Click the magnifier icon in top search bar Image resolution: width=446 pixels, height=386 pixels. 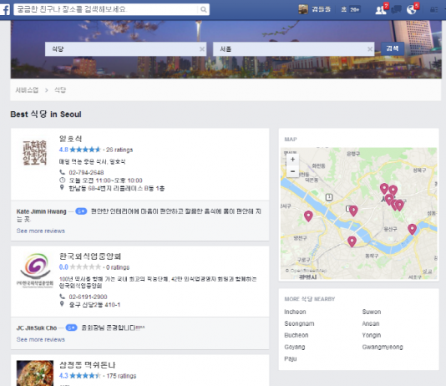click(x=204, y=10)
